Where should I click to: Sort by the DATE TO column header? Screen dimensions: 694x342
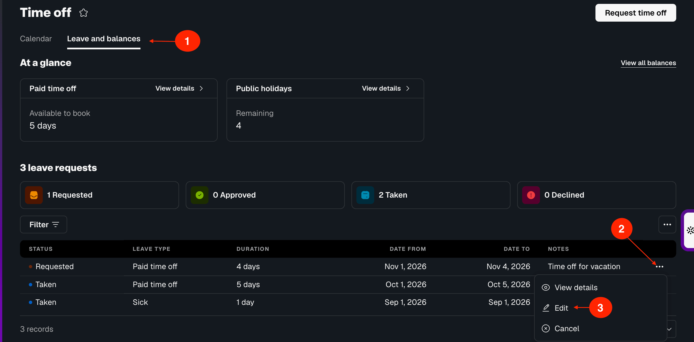pyautogui.click(x=517, y=249)
